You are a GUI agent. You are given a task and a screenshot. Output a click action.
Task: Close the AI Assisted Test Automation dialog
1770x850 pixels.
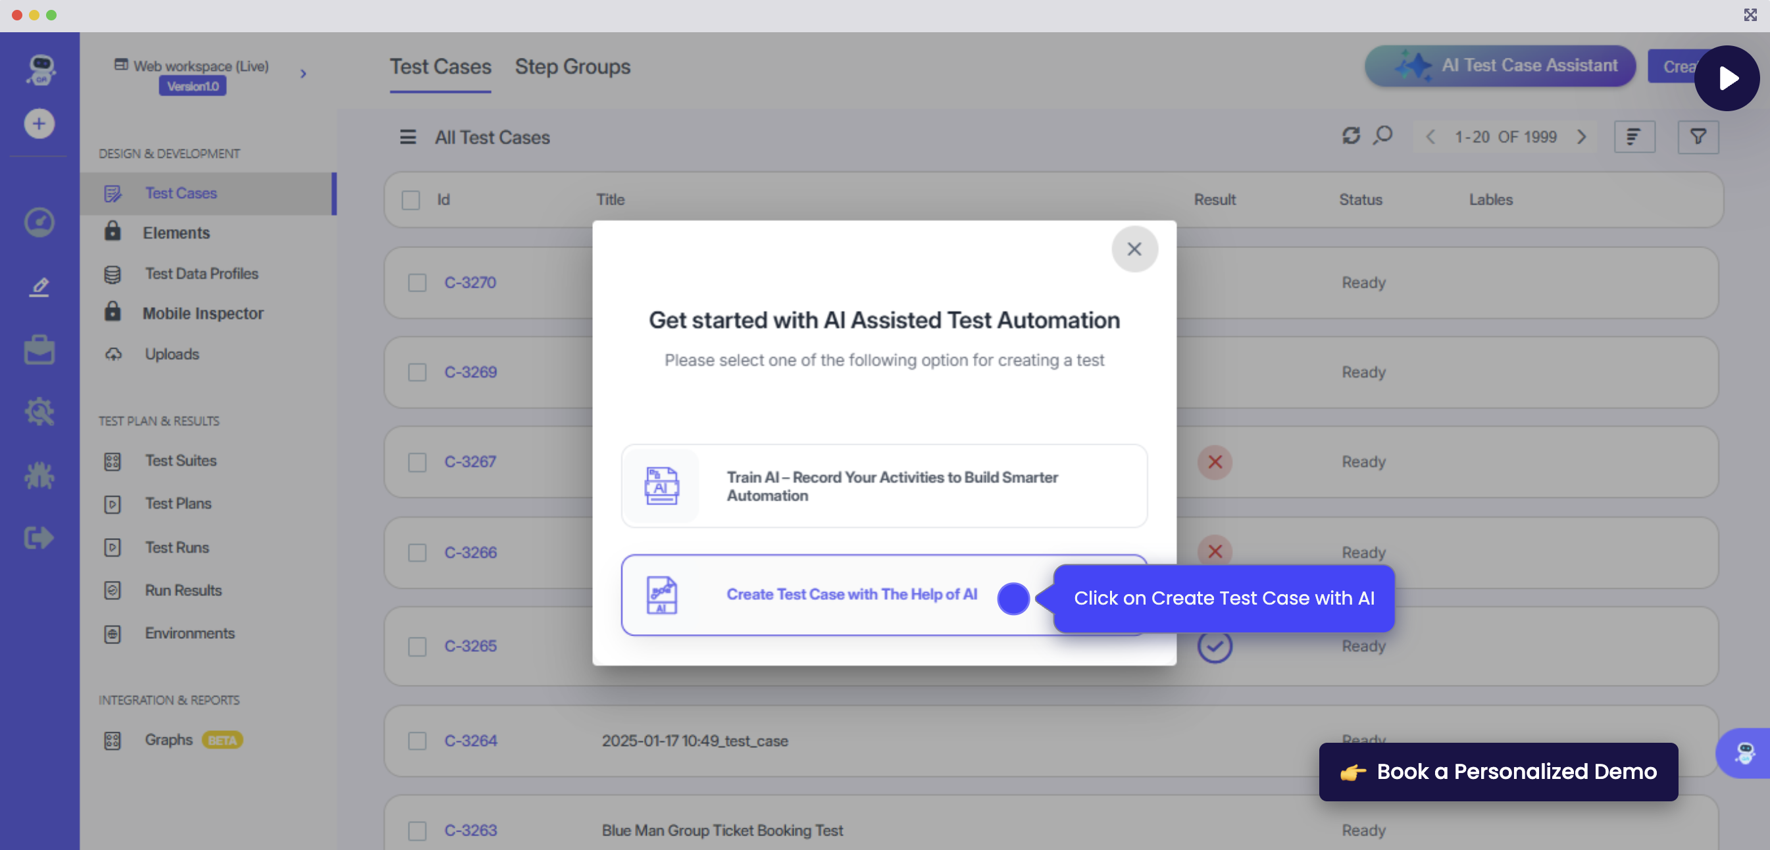(1134, 249)
